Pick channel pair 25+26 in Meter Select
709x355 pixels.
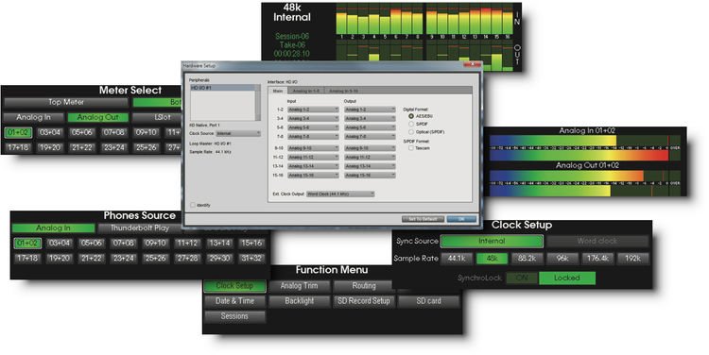pyautogui.click(x=146, y=147)
